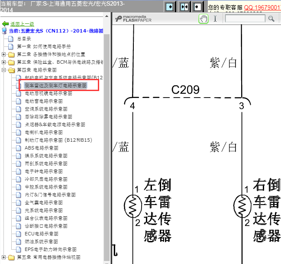Open ECU电路示意图
The height and width of the screenshot is (264, 281).
click(x=42, y=234)
